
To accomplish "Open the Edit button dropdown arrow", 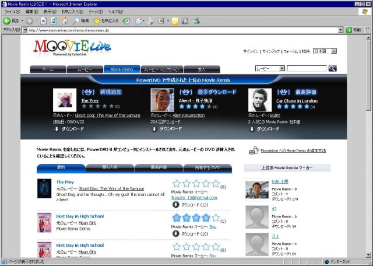I will 168,21.
